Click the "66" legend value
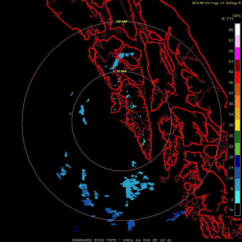 [x=231, y=30]
